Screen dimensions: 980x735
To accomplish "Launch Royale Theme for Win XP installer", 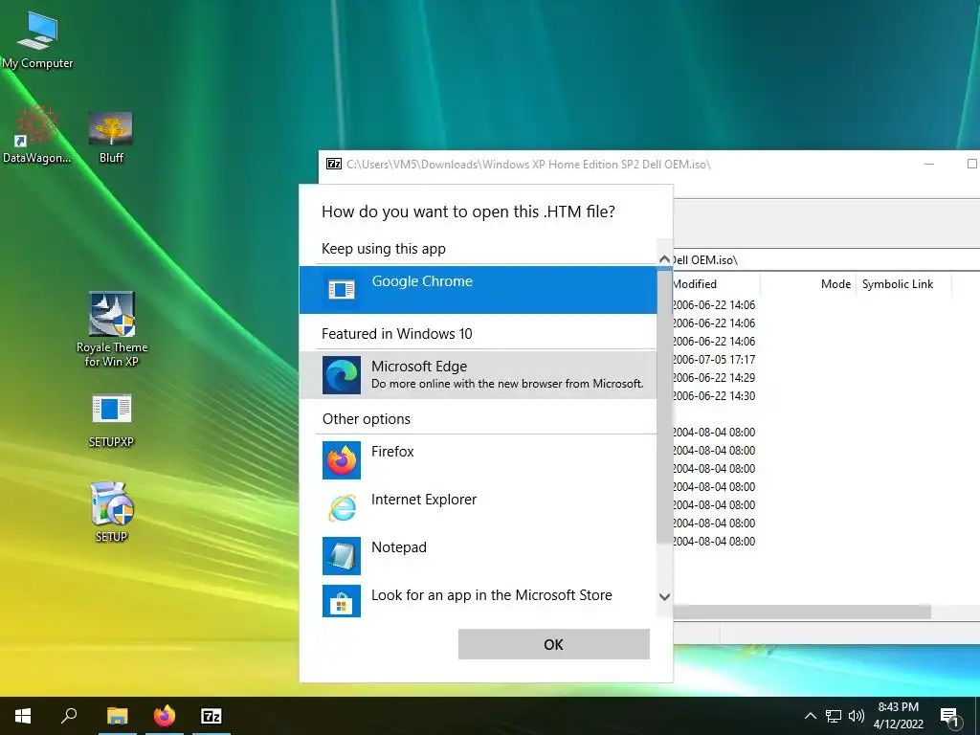I will click(x=112, y=329).
